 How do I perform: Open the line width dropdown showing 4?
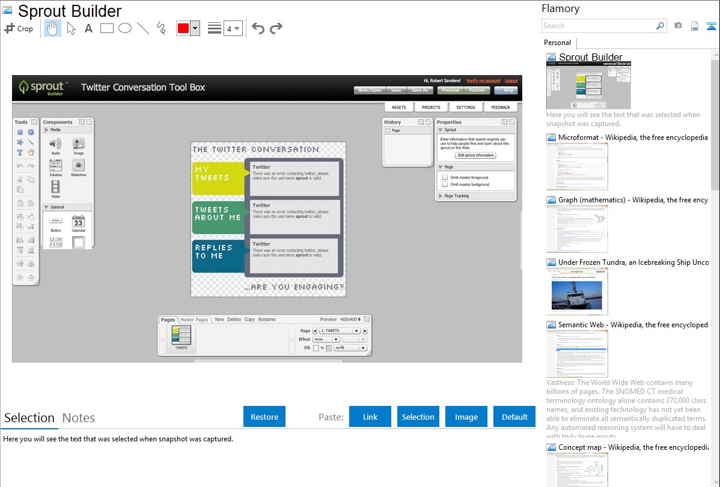pos(233,28)
